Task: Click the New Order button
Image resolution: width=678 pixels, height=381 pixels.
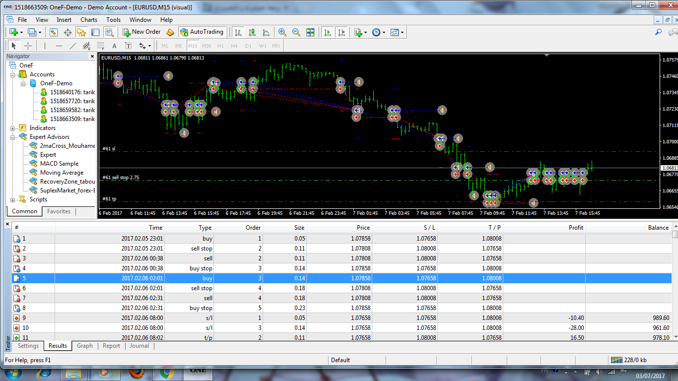Action: 141,32
